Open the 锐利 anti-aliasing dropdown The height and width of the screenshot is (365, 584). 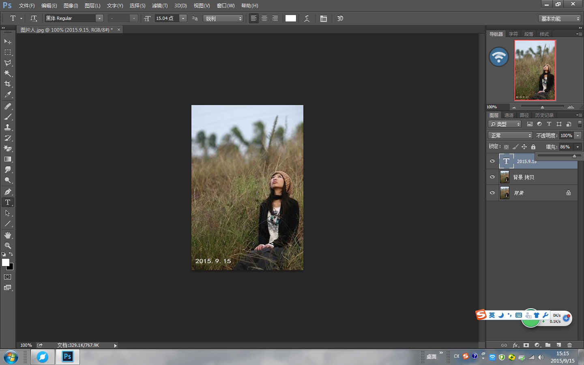pyautogui.click(x=223, y=18)
